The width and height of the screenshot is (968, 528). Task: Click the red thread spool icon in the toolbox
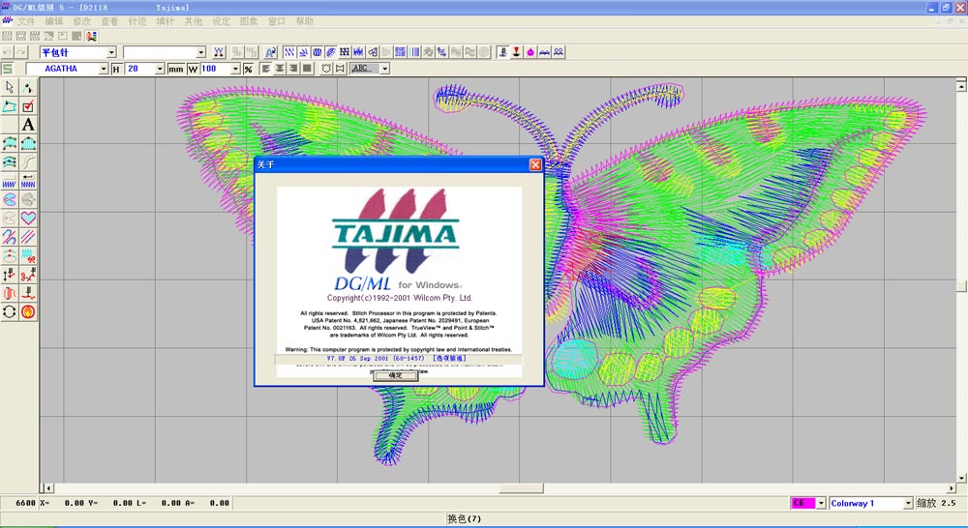coord(10,293)
